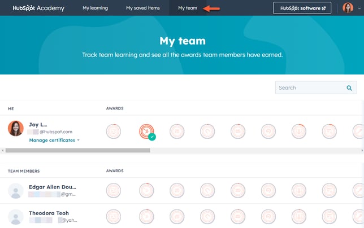Open Theodora Teoh's spiral award badge

tap(268, 217)
